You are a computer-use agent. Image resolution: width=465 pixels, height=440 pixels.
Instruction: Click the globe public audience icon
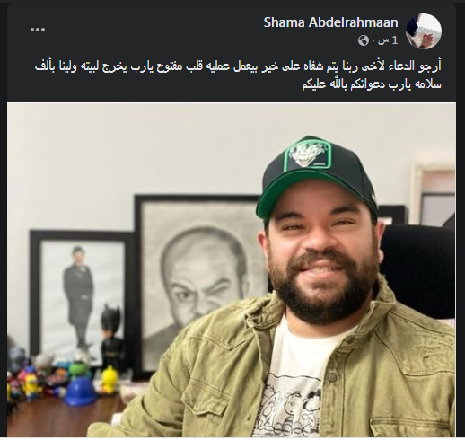pos(364,40)
